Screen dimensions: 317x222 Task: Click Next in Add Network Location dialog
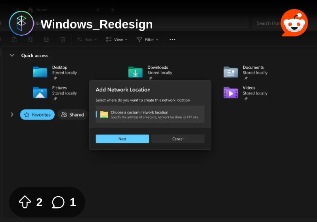click(122, 139)
